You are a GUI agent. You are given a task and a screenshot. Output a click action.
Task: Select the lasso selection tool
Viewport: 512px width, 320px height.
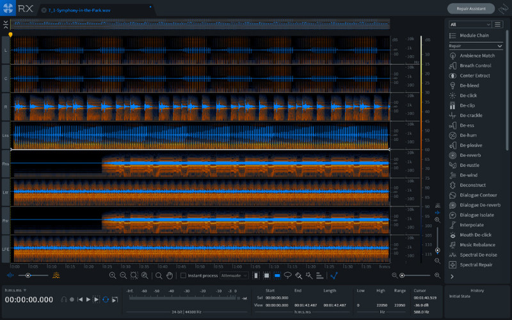click(x=287, y=275)
